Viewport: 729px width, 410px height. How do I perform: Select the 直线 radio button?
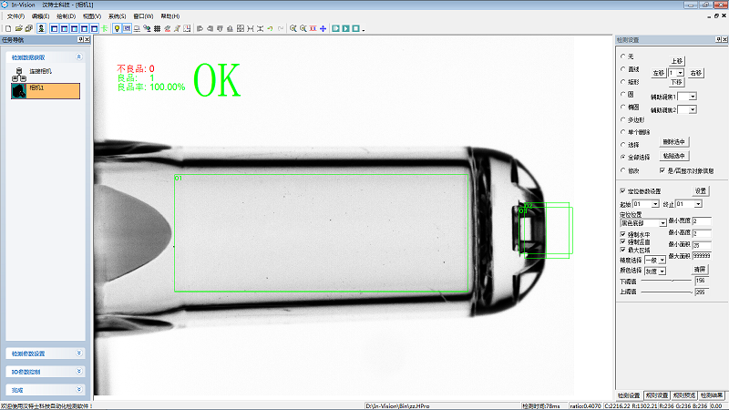[621, 68]
